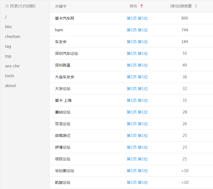Image resolution: width=213 pixels, height=189 pixels.
Task: Click 第1页 第1位 link for 车友会
Action: (137, 42)
